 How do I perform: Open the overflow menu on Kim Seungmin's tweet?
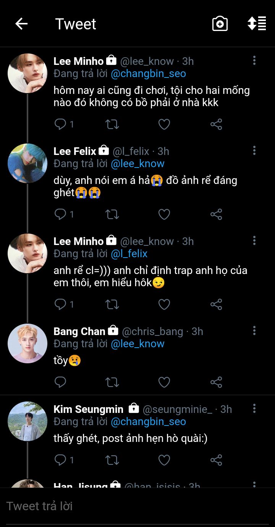[254, 408]
